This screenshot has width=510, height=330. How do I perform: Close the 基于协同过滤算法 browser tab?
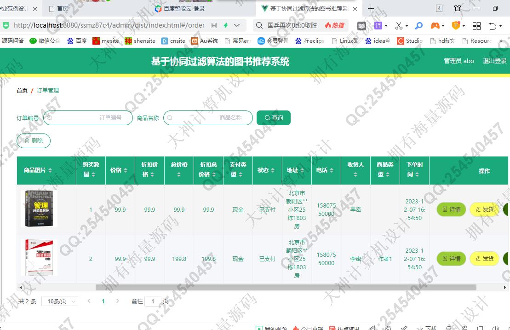click(x=355, y=9)
